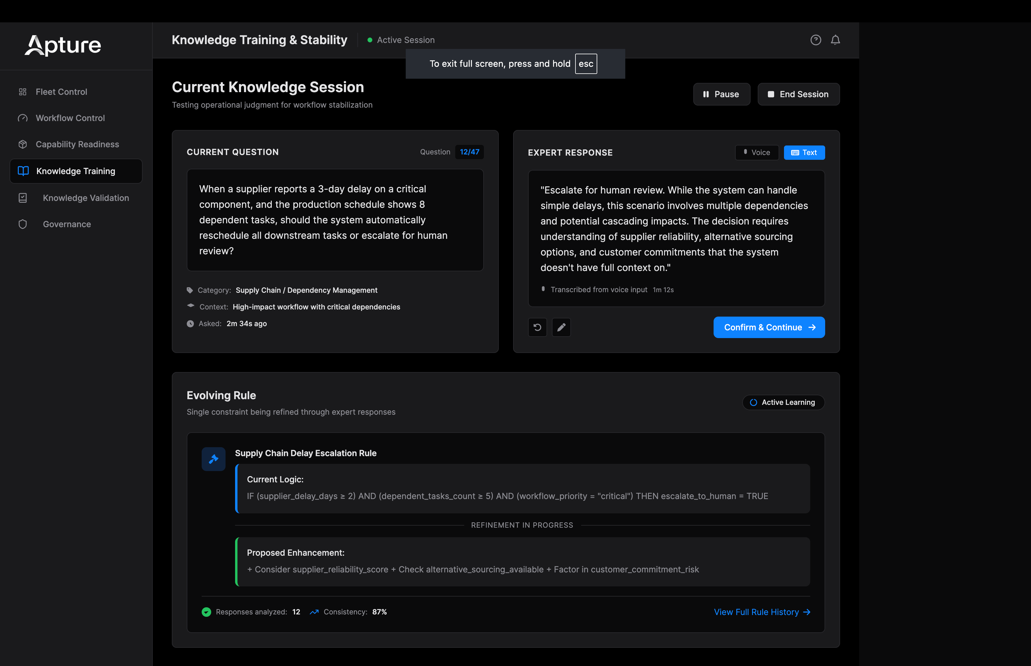The height and width of the screenshot is (666, 1031).
Task: Click the Governance shield icon
Action: click(23, 224)
